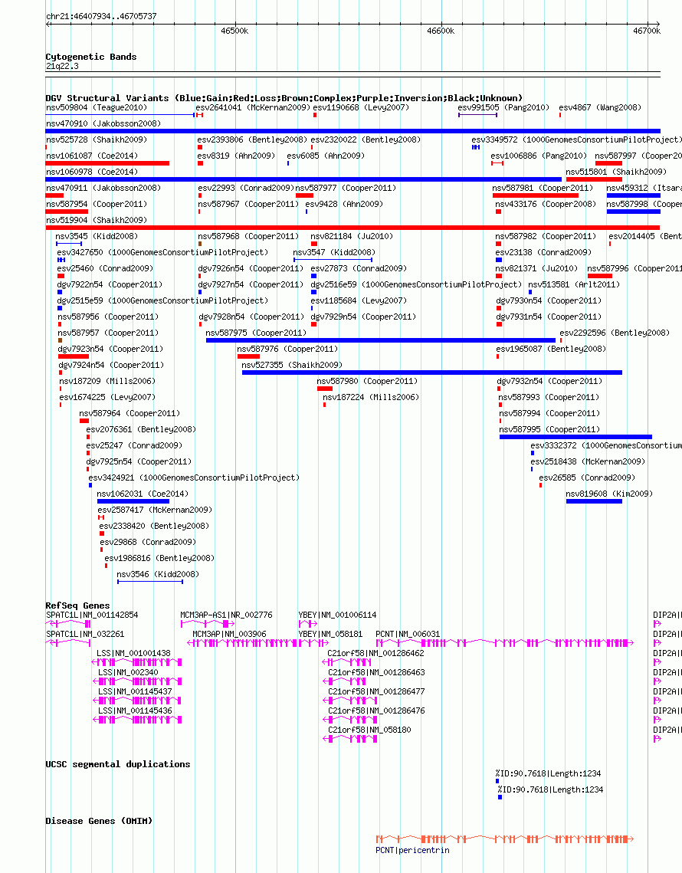Select variant esv2292596 (Bentley2008)
Screen dimensions: 682x873
[x=615, y=333]
